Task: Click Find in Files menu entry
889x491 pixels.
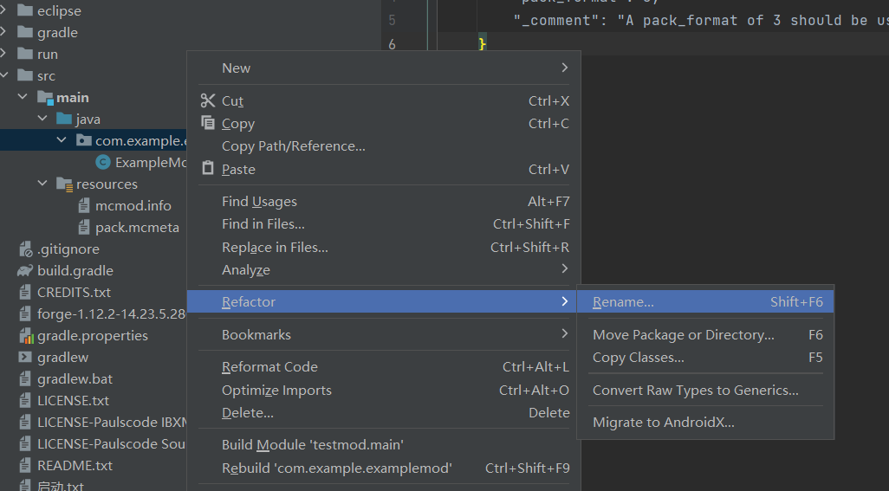Action: 263,224
